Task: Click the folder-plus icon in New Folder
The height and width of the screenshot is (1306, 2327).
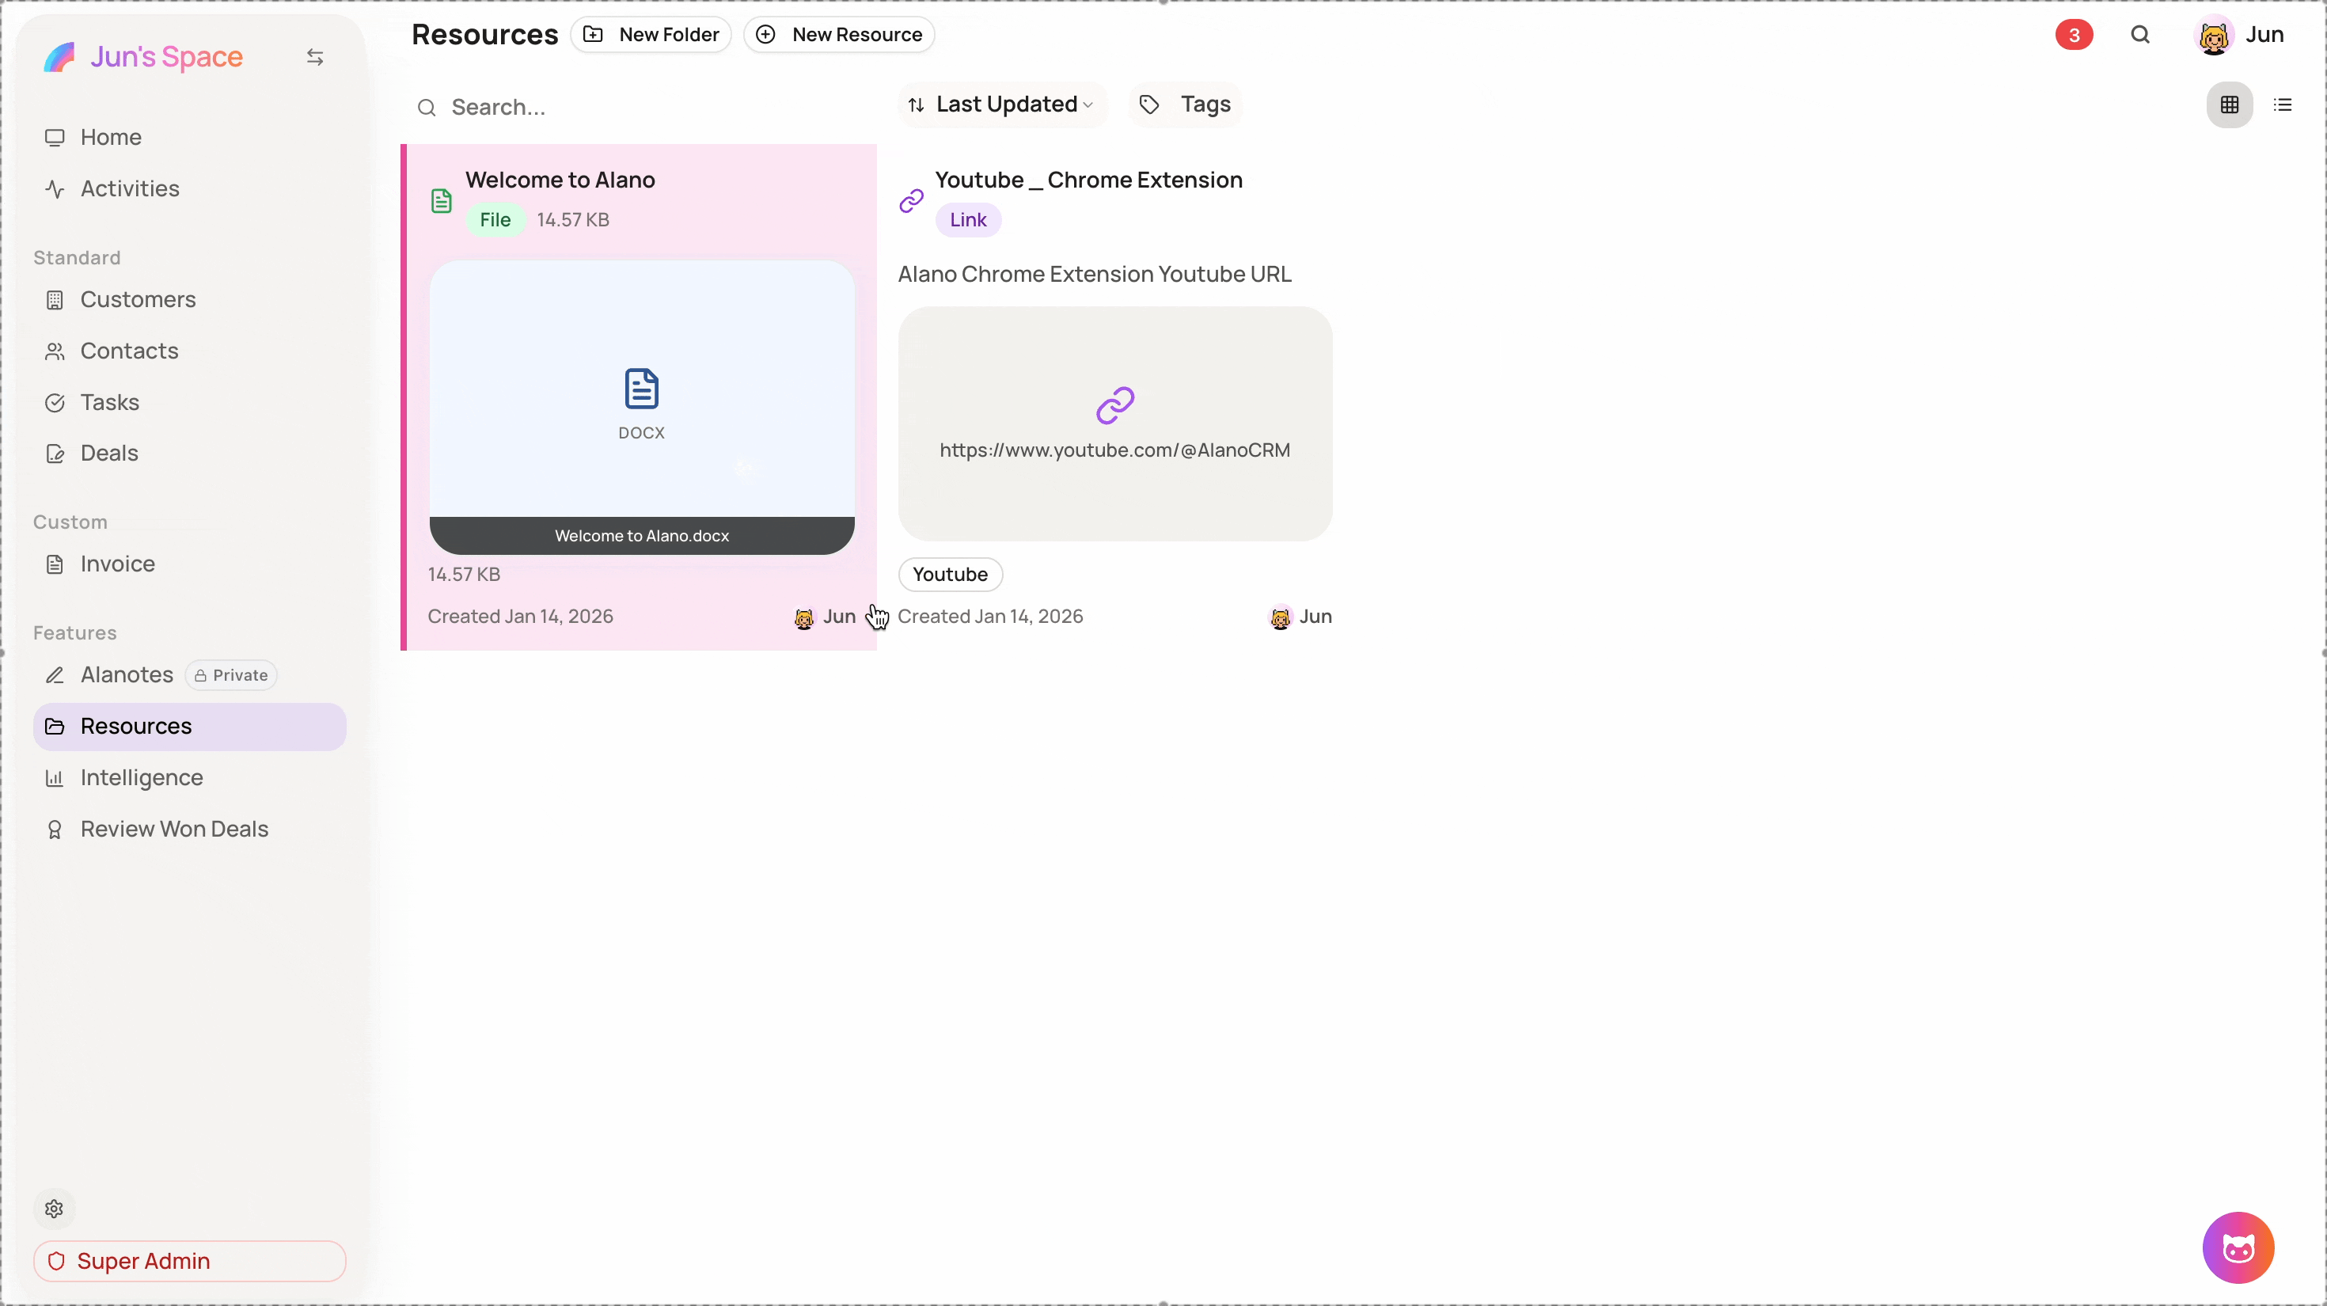Action: click(x=593, y=34)
